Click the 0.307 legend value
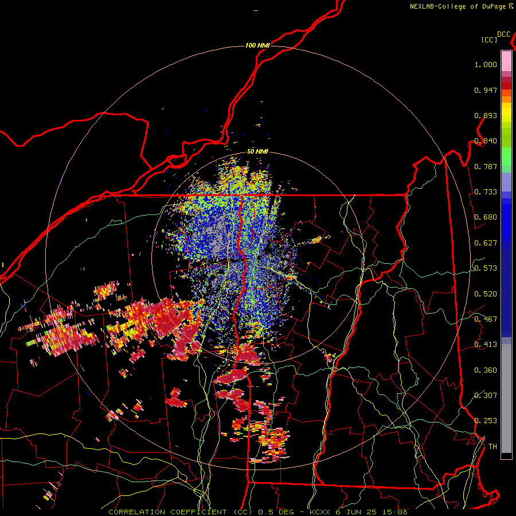 point(486,395)
